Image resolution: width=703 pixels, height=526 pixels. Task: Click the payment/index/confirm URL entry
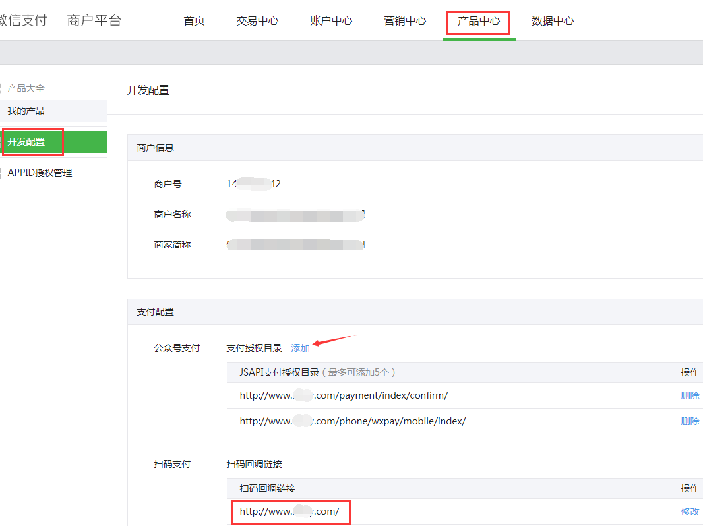click(x=344, y=395)
